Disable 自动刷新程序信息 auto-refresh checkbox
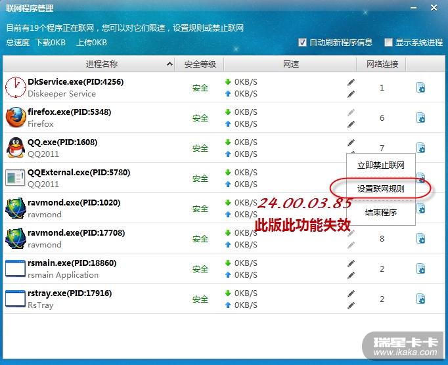Screen dimensions: 448x365 pyautogui.click(x=302, y=42)
